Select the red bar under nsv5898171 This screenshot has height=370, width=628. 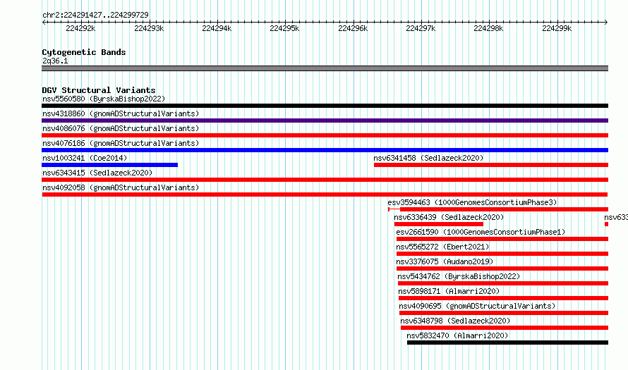[503, 298]
